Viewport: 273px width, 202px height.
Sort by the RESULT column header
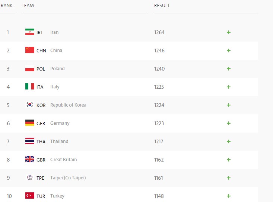(x=162, y=6)
